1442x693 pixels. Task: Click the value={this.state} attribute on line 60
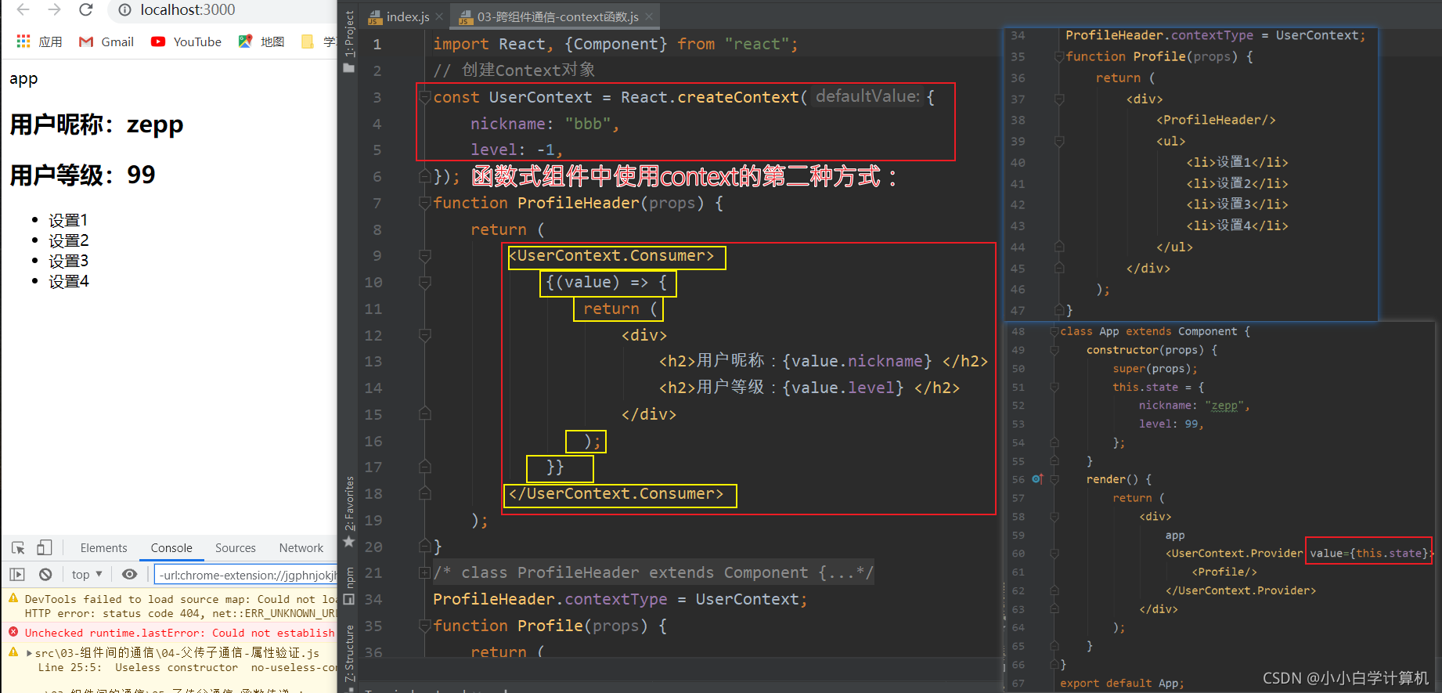click(x=1369, y=554)
